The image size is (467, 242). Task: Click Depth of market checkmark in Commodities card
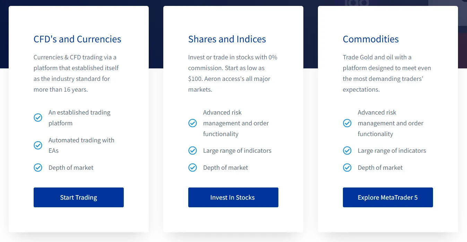pyautogui.click(x=347, y=168)
